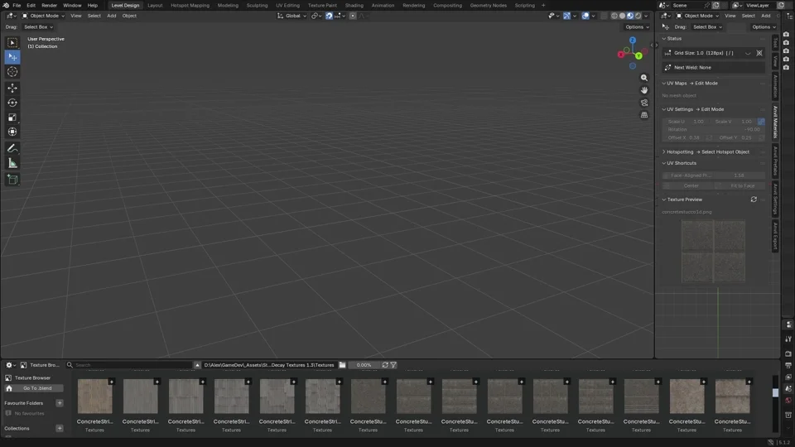Click the editor type icon in 3D viewport header
Image resolution: width=795 pixels, height=447 pixels.
(10, 16)
